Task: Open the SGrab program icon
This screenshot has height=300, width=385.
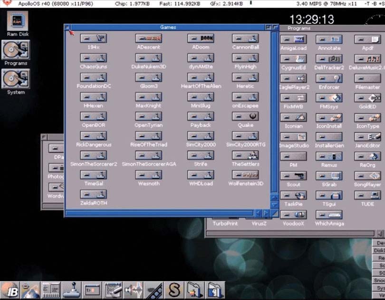Action: [329, 176]
